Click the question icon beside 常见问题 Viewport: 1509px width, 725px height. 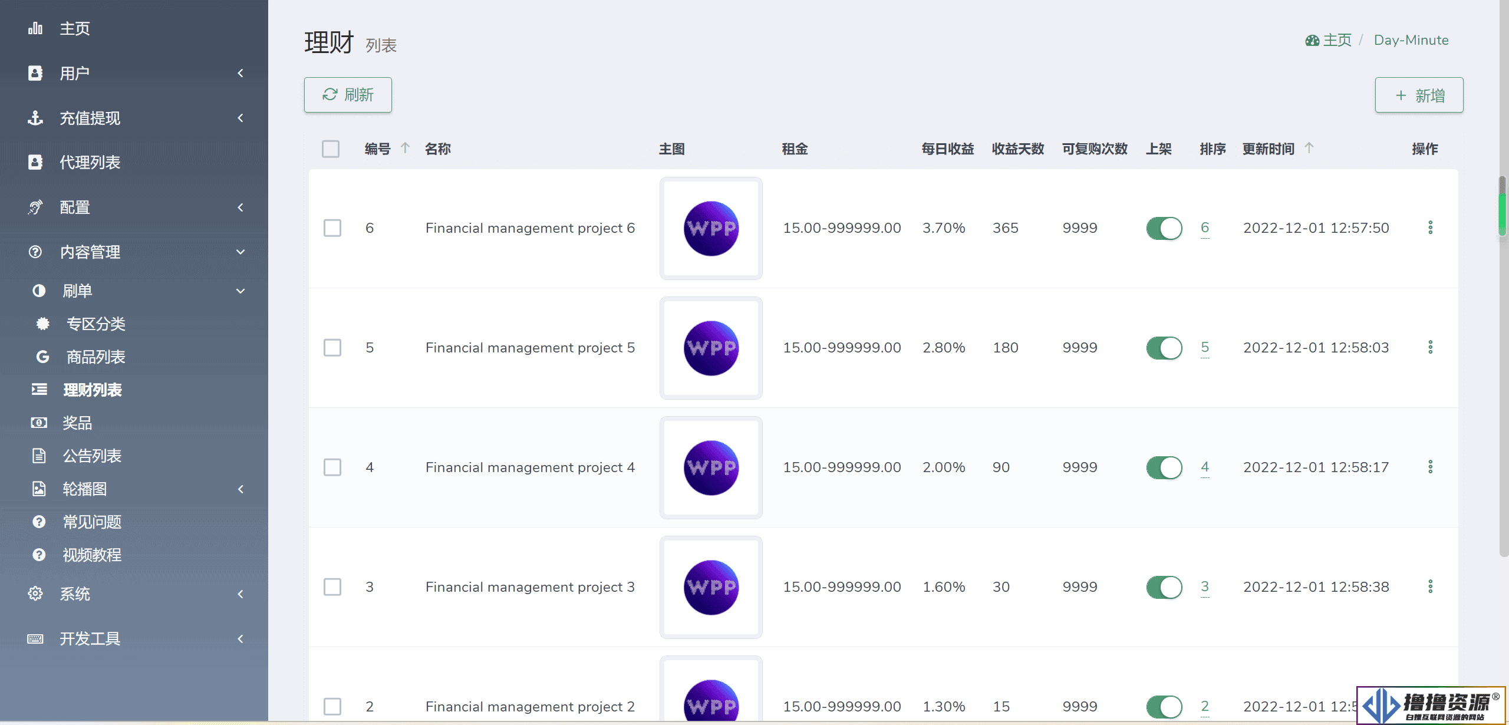click(x=39, y=522)
